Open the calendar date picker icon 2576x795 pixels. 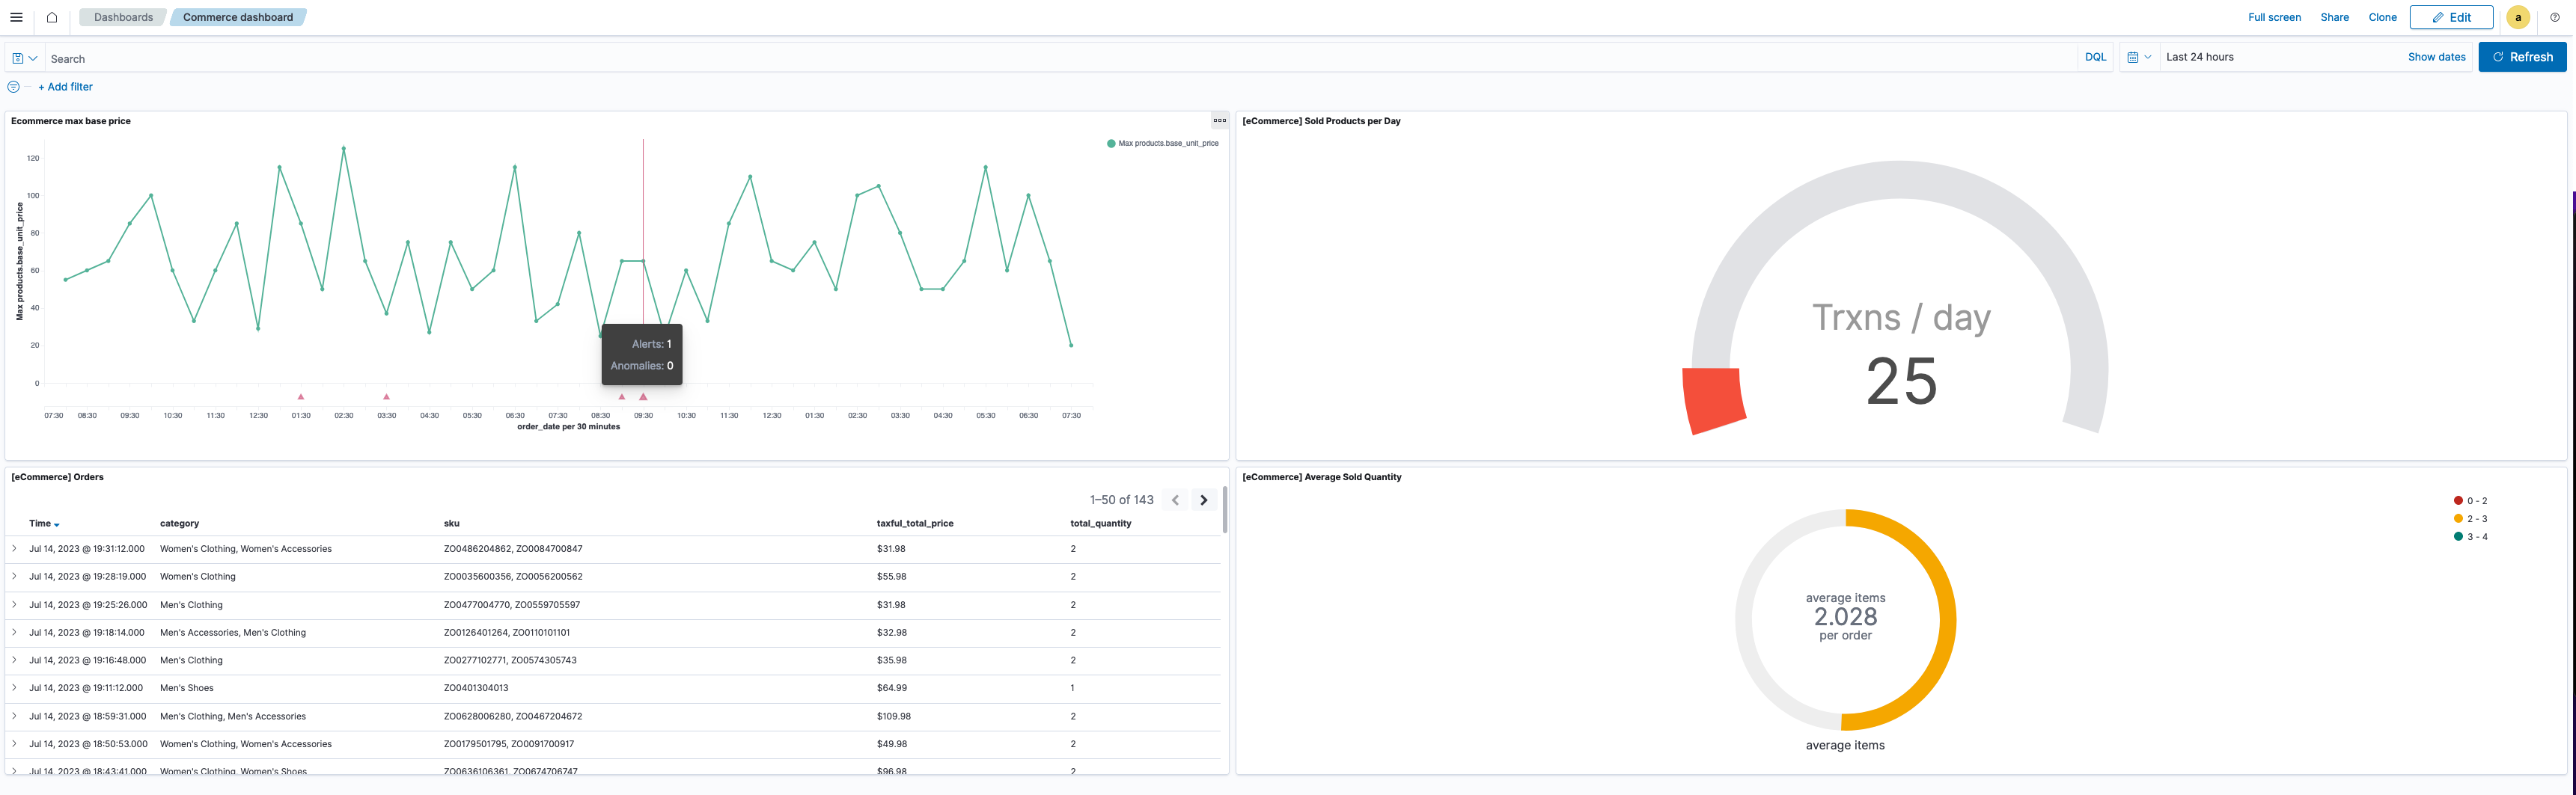[2134, 57]
